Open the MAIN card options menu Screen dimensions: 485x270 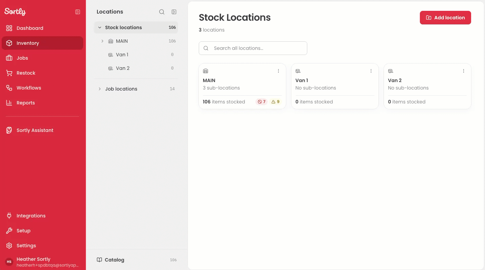click(x=278, y=71)
